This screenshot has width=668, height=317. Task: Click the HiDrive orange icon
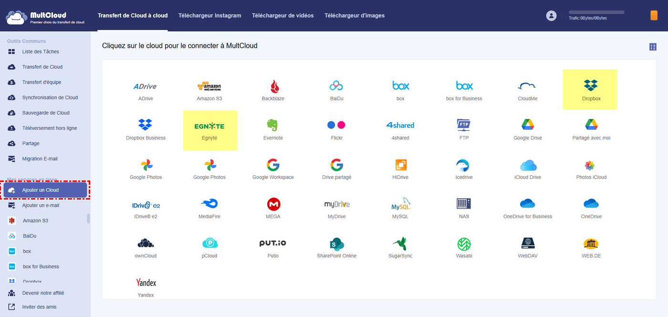pos(400,165)
